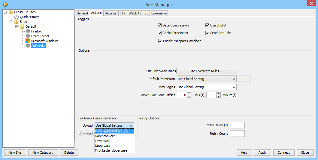Select the Microsoft Windows site entry

pos(45,41)
